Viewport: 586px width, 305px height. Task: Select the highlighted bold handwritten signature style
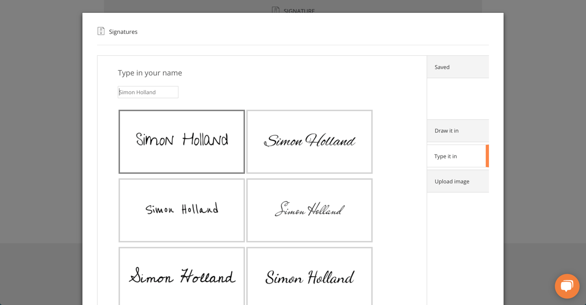point(181,141)
